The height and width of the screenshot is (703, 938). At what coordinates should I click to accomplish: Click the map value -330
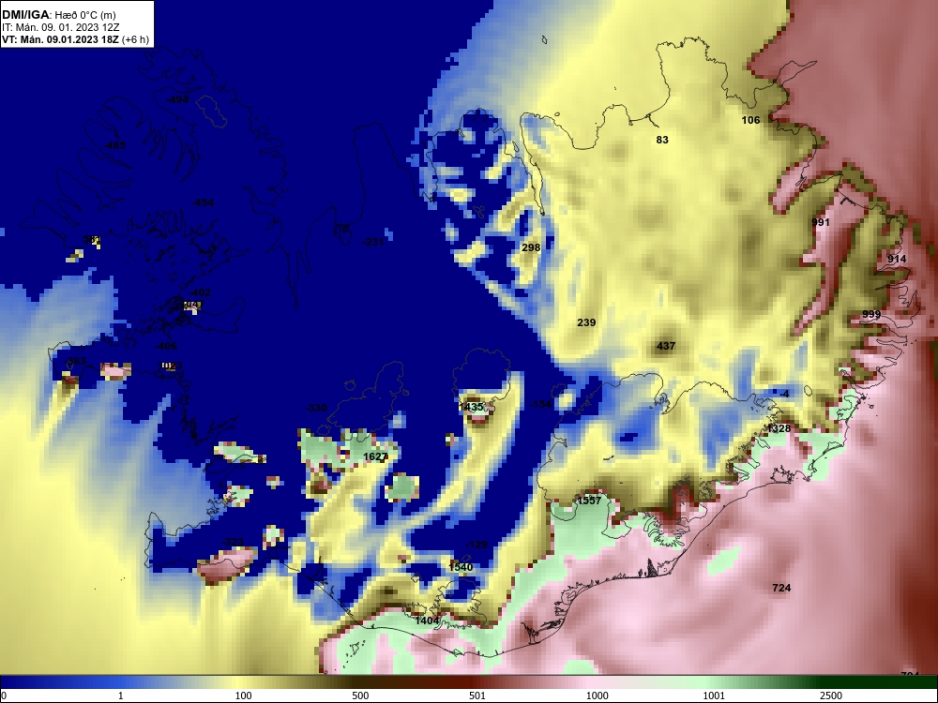tap(316, 409)
